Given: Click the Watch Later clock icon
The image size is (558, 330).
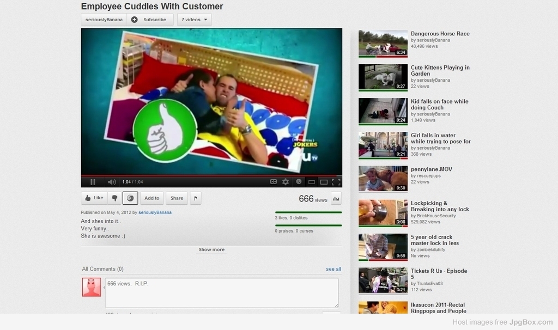Looking at the screenshot, I should pyautogui.click(x=299, y=182).
